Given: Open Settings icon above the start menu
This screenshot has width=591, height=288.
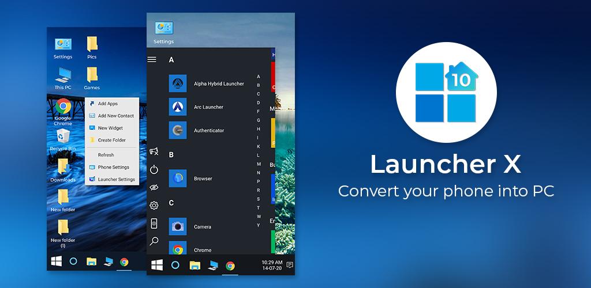Looking at the screenshot, I should pyautogui.click(x=163, y=33).
